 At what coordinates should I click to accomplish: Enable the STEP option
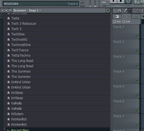point(117,22)
